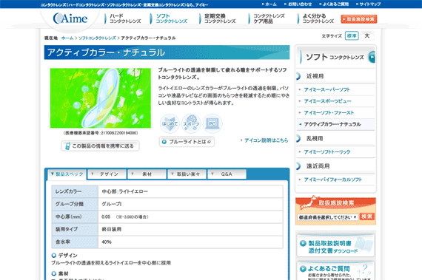The height and width of the screenshot is (280, 422).
Task: Click the orange 取扱施設検索 header button
Action: [359, 19]
